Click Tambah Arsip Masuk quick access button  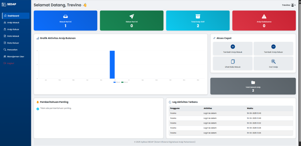click(x=233, y=49)
